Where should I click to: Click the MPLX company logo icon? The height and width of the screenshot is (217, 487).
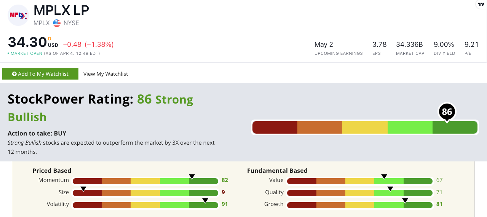click(18, 15)
